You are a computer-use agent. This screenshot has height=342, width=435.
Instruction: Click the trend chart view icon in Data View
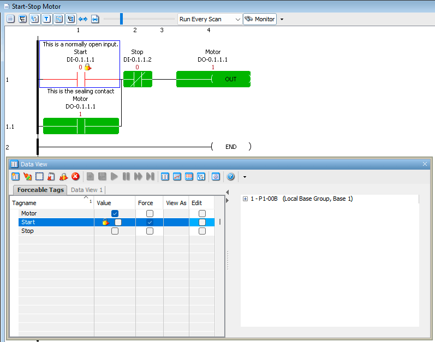177,177
